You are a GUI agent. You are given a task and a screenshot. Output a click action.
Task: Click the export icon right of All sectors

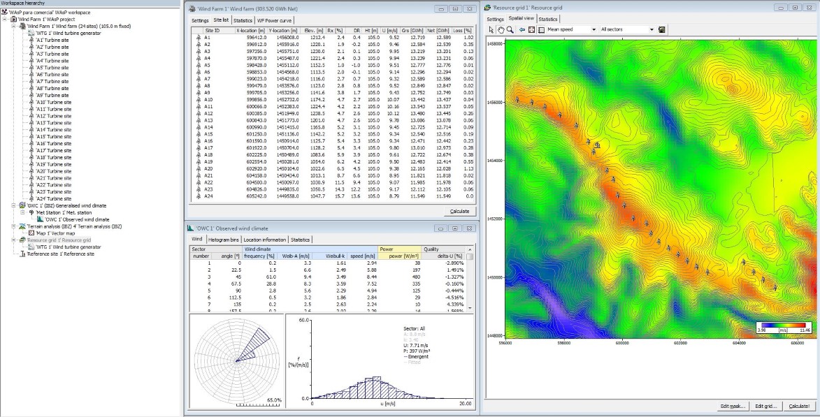point(661,30)
